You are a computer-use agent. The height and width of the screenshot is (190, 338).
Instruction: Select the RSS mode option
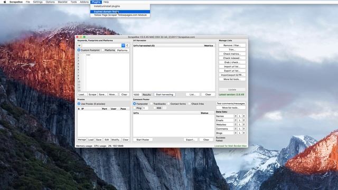(x=155, y=108)
